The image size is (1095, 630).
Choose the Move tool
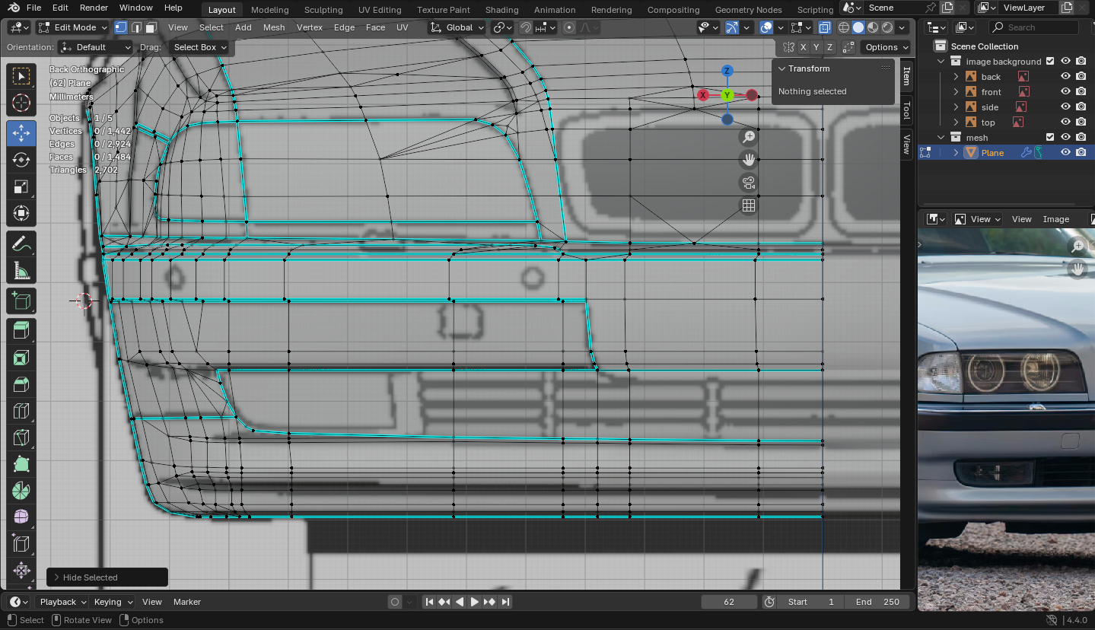21,133
